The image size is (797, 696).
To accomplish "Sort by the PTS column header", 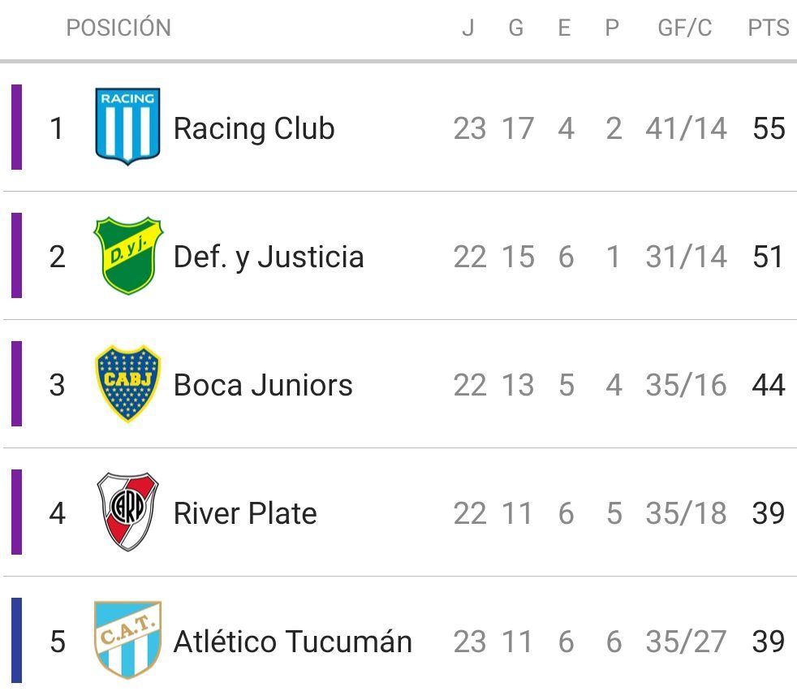I will [769, 28].
